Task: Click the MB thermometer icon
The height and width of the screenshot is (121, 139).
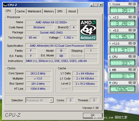Action: point(110,70)
